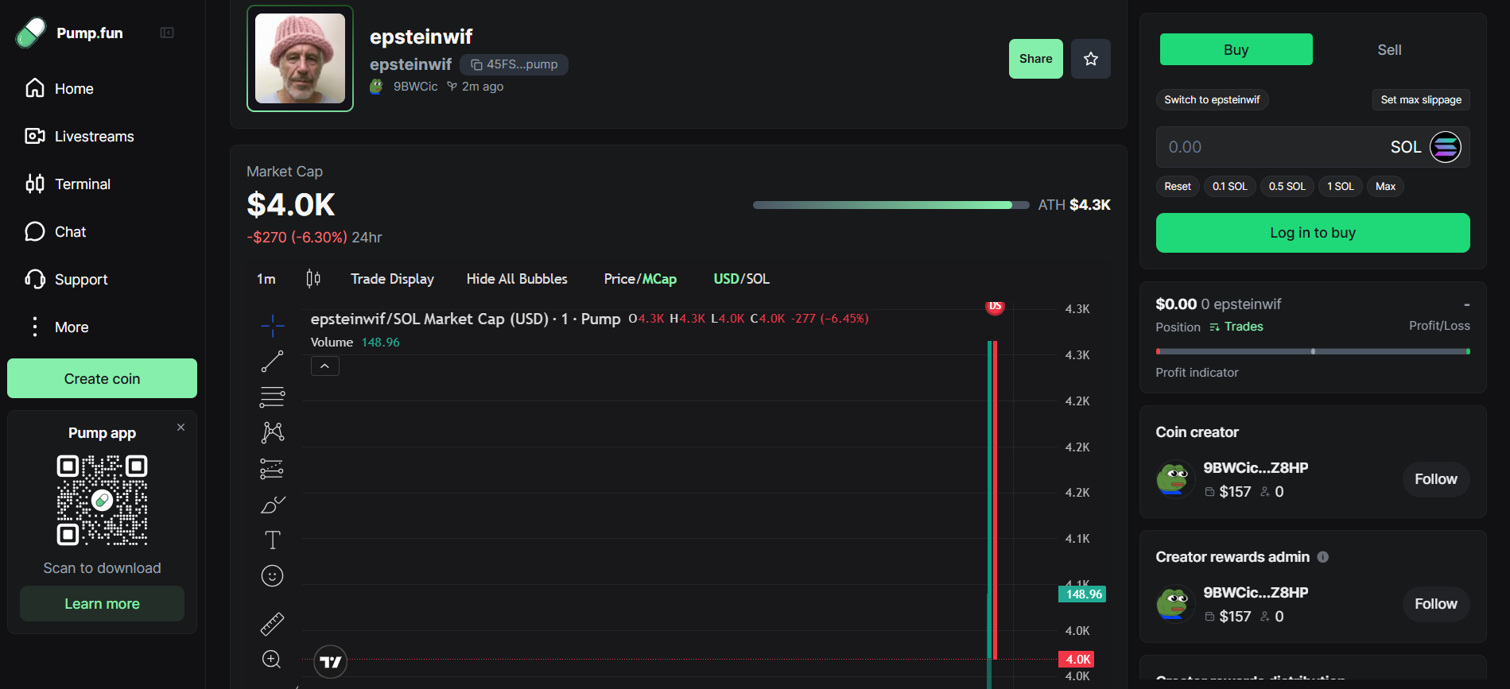Click Set max slippage
Viewport: 1510px width, 689px height.
[1421, 99]
